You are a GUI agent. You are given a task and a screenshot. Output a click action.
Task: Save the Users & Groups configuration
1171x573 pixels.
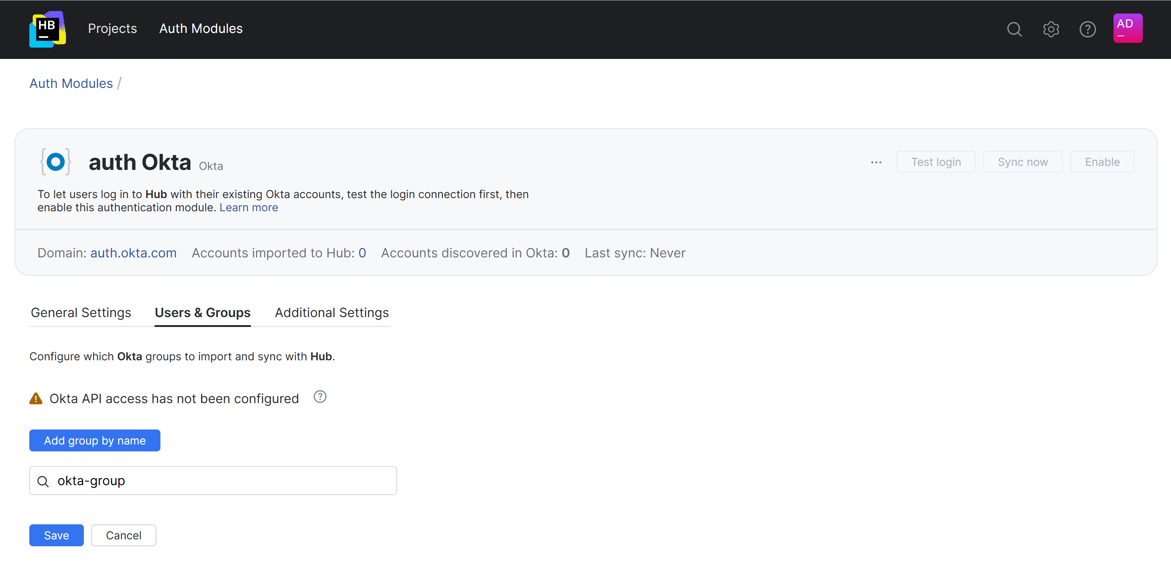coord(56,535)
